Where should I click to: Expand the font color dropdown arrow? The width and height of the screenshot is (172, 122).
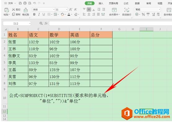point(72,14)
